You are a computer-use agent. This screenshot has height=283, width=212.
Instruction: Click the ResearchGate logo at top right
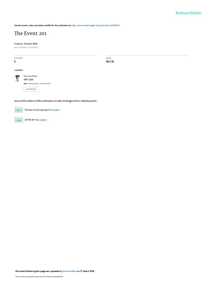tap(188, 13)
